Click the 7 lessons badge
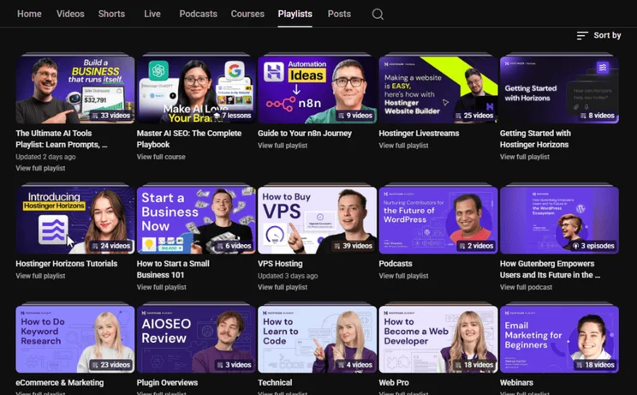This screenshot has width=637, height=395. [x=233, y=116]
